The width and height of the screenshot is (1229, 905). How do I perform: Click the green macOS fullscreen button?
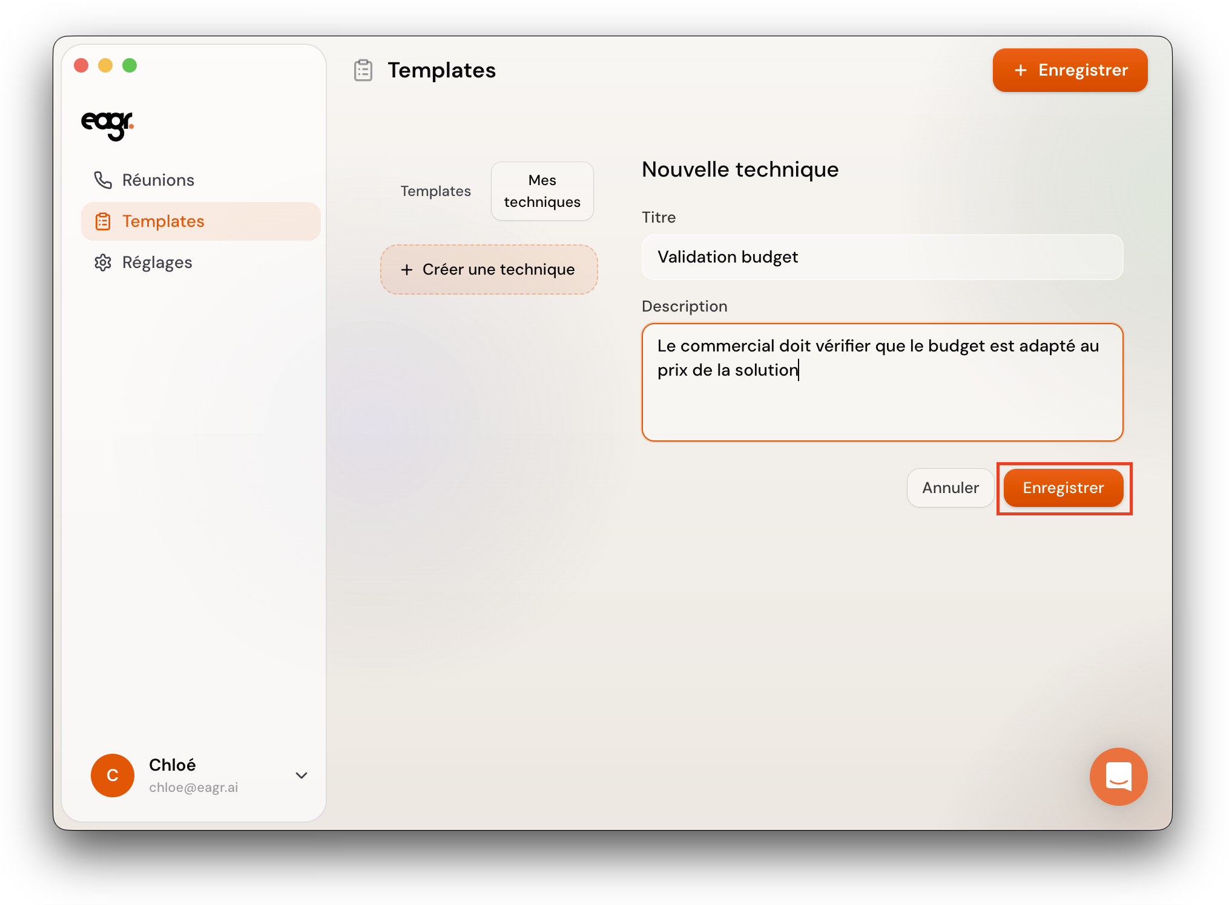pyautogui.click(x=130, y=65)
